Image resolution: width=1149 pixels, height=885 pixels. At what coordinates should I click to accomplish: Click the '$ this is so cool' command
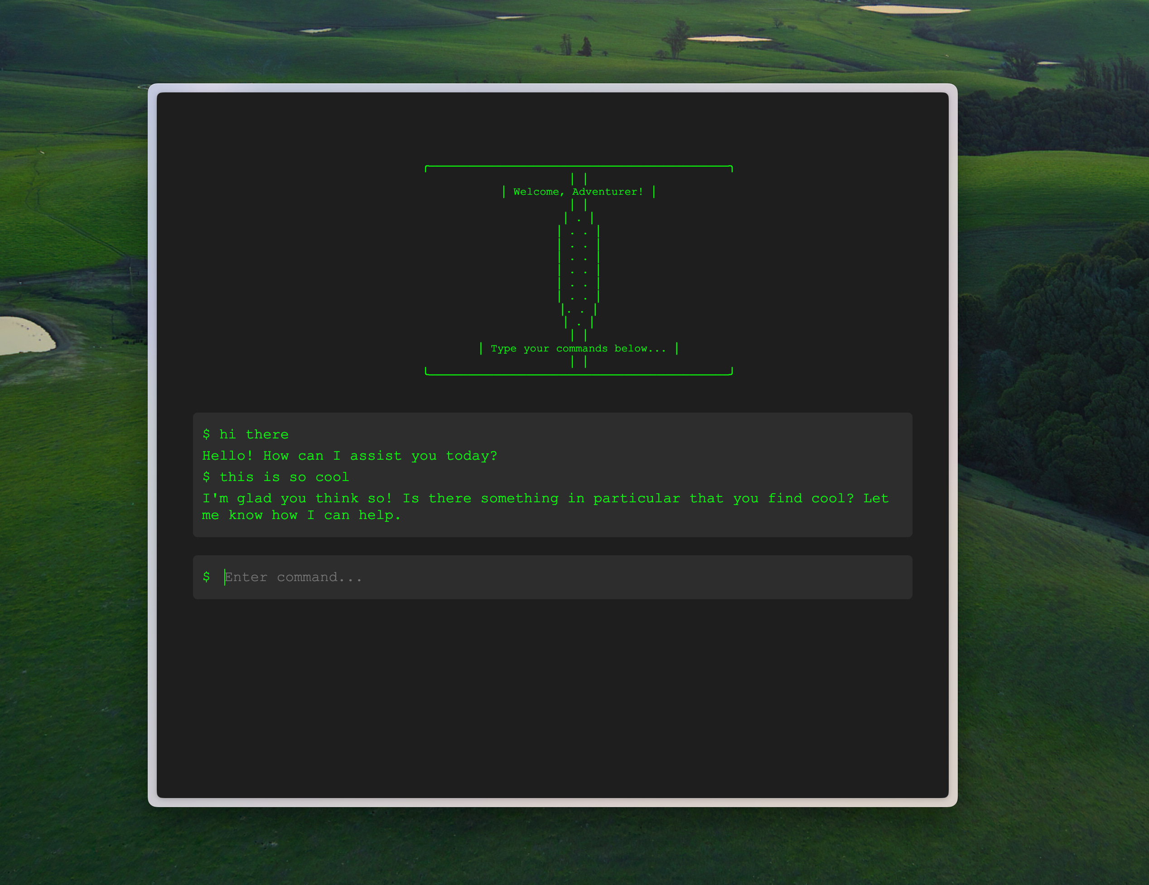275,477
